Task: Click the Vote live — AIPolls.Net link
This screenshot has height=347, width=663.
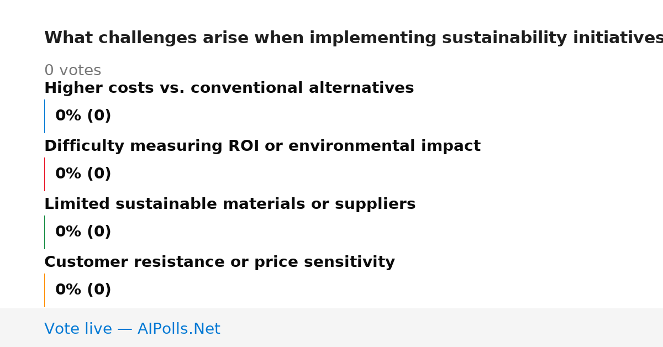Action: [x=132, y=329]
